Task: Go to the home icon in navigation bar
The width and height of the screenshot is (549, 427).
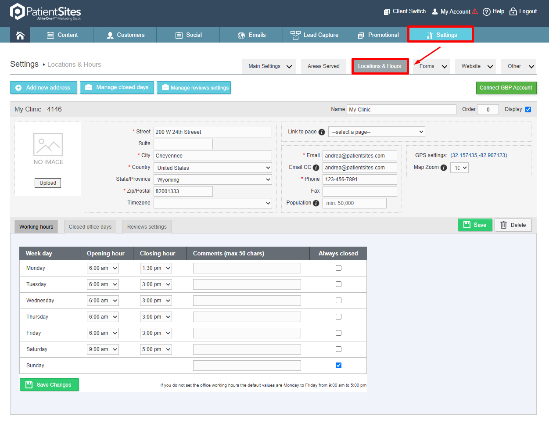Action: coord(20,35)
